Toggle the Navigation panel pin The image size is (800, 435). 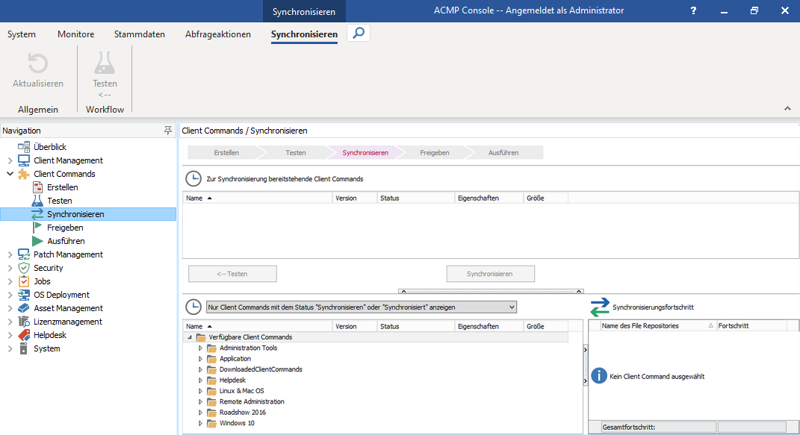(x=168, y=130)
